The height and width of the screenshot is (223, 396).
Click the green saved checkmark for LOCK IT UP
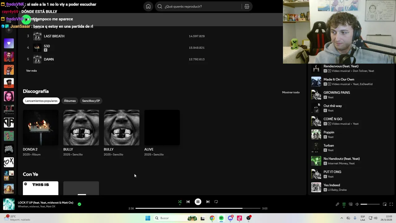pos(80,204)
